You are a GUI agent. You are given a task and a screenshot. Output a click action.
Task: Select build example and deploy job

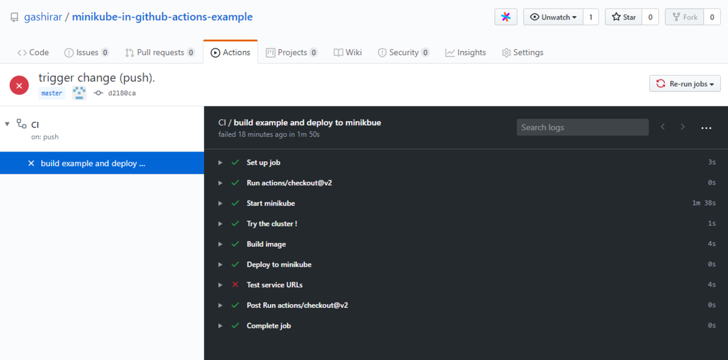coord(102,163)
